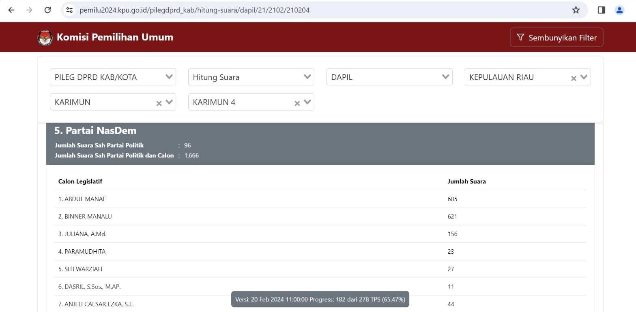Clear the KARIMUN 4 selection
The width and height of the screenshot is (636, 312).
[x=297, y=103]
